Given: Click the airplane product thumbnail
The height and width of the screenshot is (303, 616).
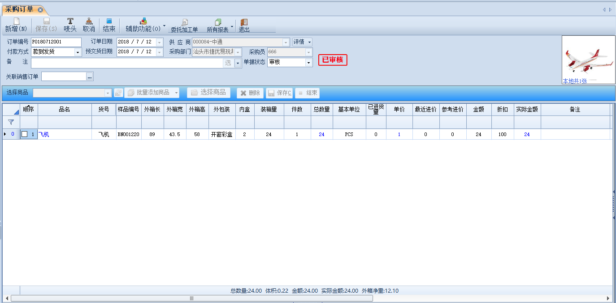Looking at the screenshot, I should pyautogui.click(x=588, y=60).
